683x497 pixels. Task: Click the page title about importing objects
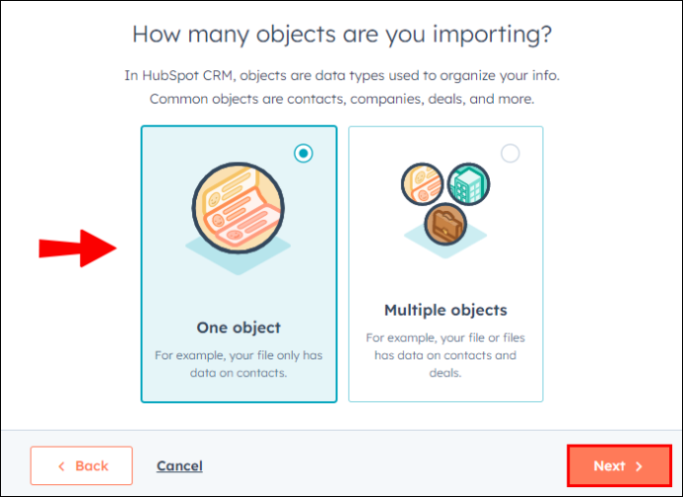341,34
